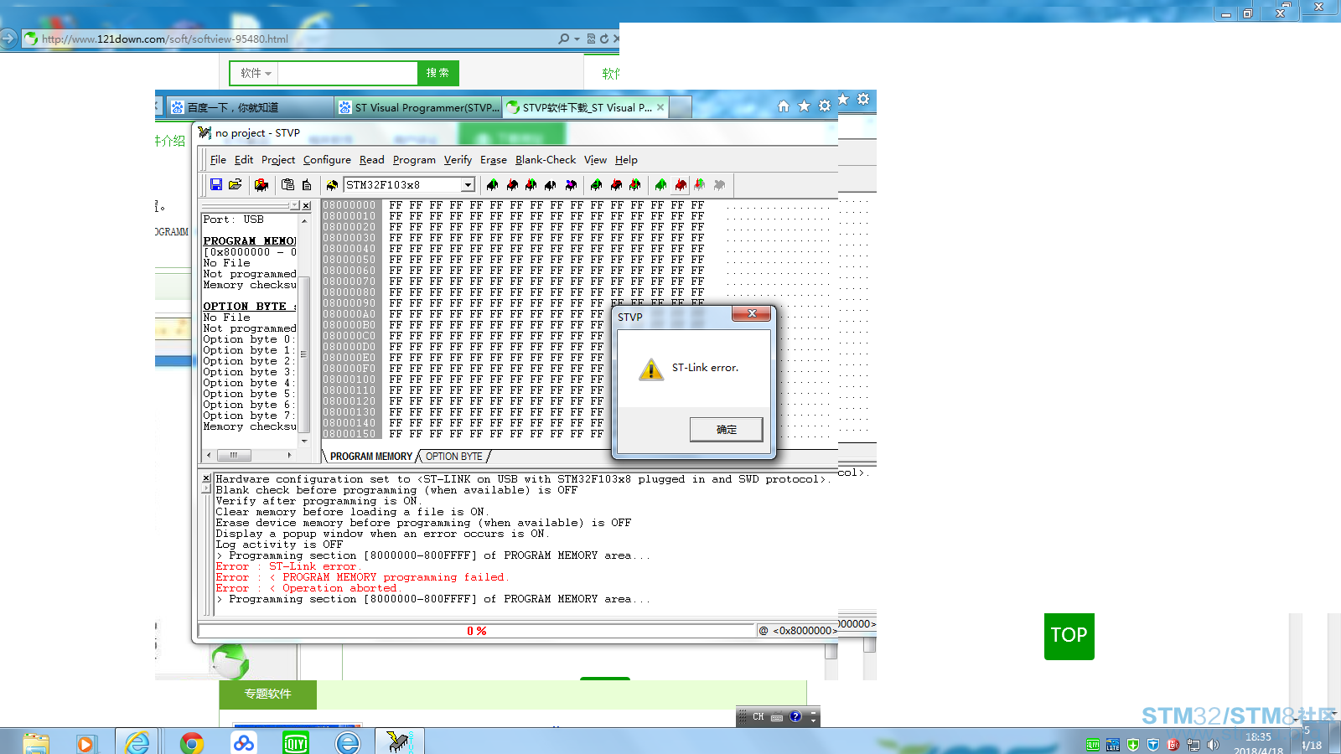Open the Help menu

click(626, 160)
